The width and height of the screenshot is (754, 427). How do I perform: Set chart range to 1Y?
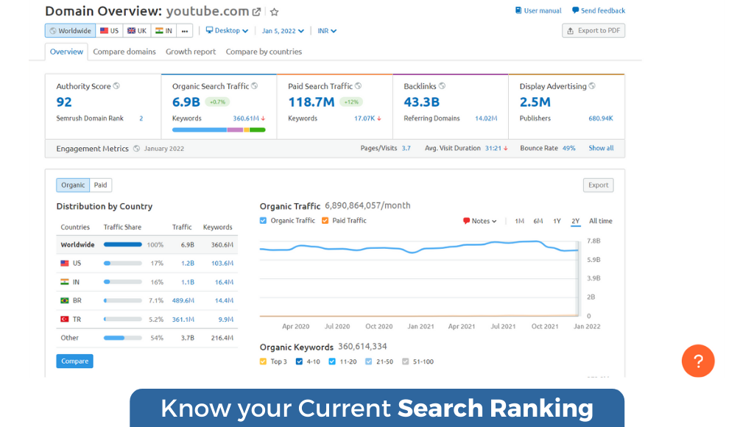[557, 221]
